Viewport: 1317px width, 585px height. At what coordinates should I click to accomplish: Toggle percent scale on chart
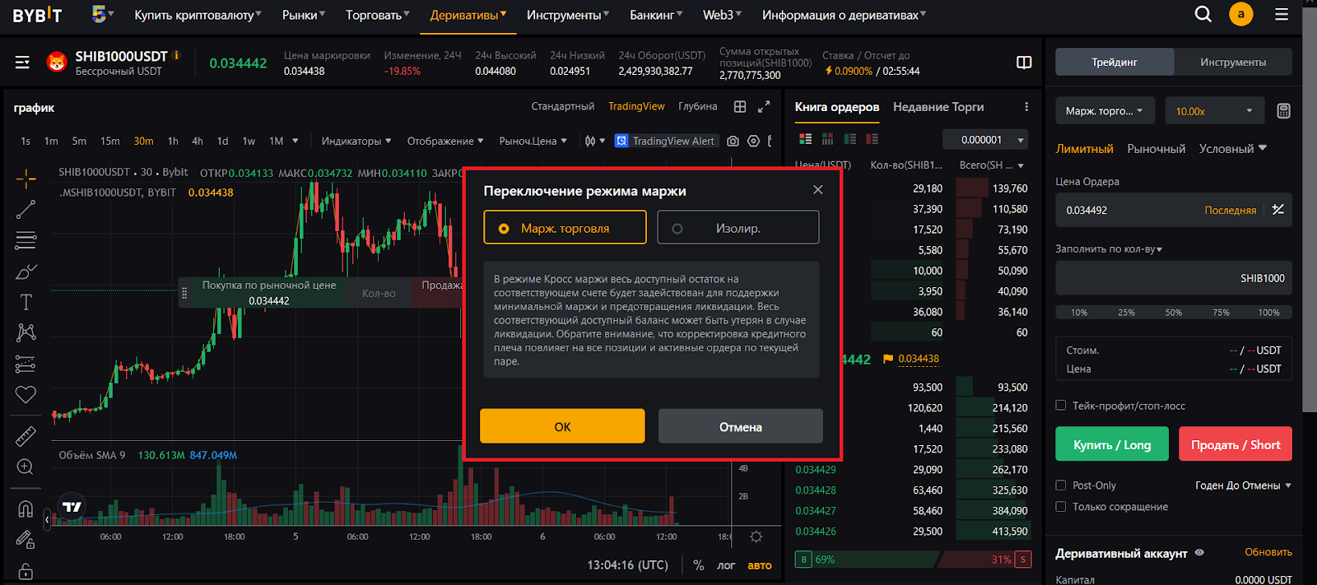698,565
